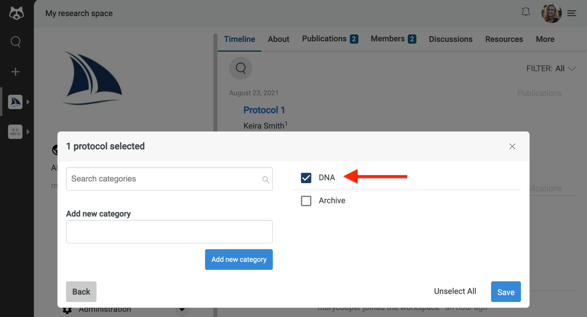The width and height of the screenshot is (587, 317).
Task: Open search from the left sidebar
Action: pyautogui.click(x=15, y=42)
